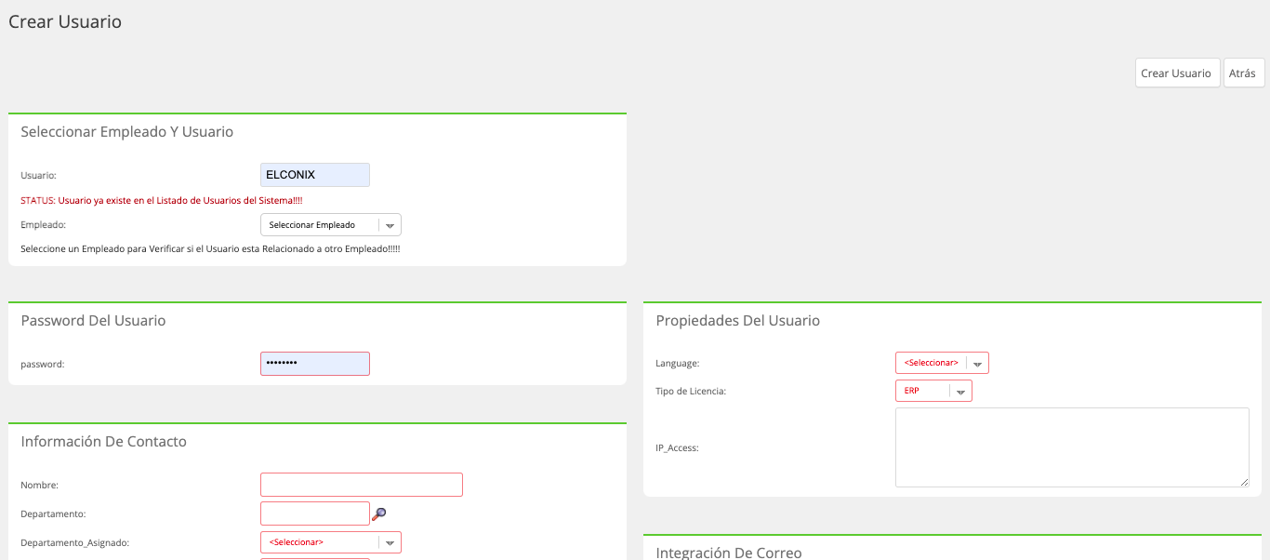1270x560 pixels.
Task: Click the Language: field label
Action: pyautogui.click(x=678, y=364)
